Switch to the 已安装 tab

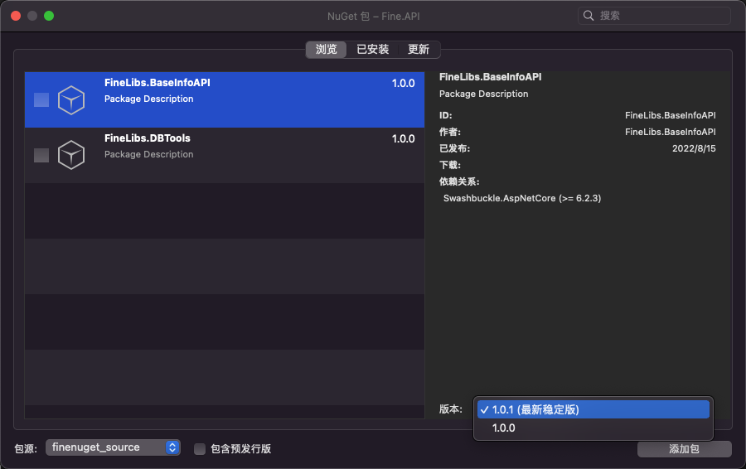tap(372, 50)
